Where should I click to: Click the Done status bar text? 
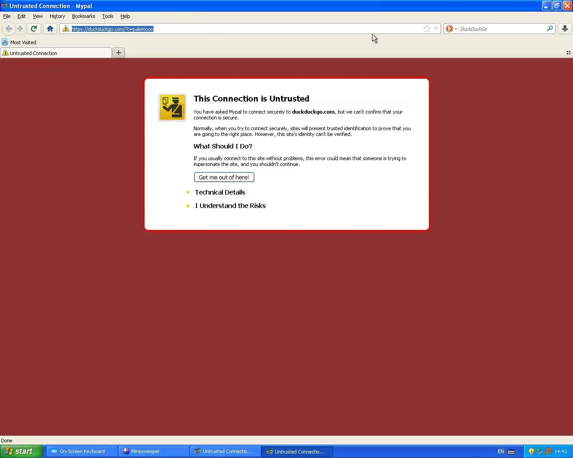click(x=7, y=441)
